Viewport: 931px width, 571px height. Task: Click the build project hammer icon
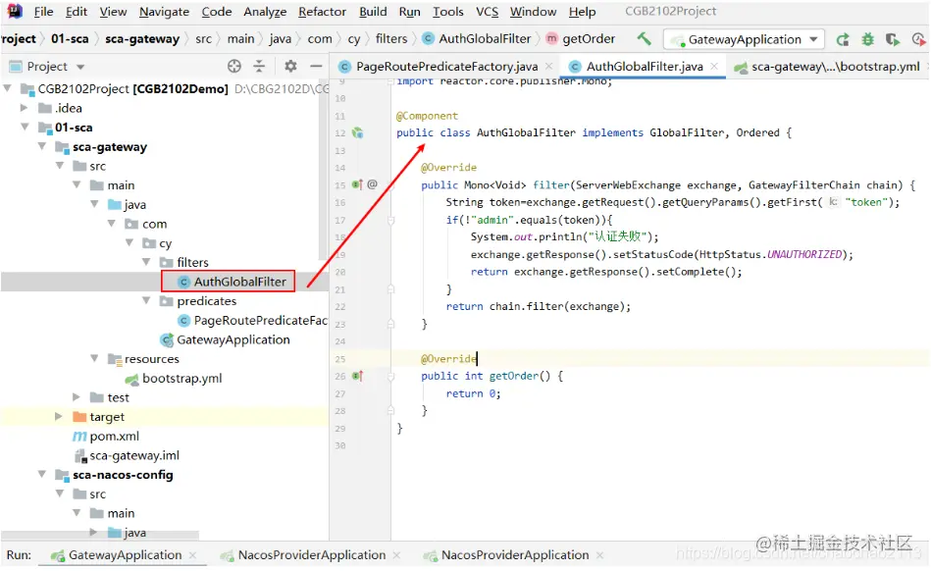[x=644, y=39]
